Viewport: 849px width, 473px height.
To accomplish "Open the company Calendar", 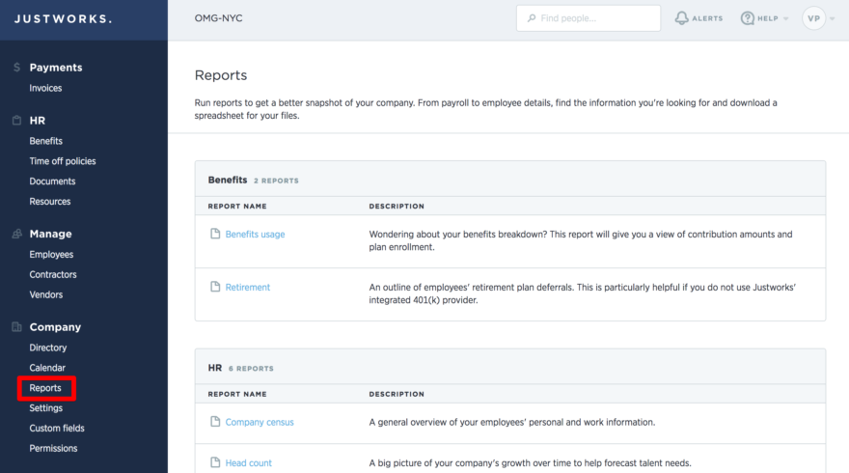I will [47, 368].
